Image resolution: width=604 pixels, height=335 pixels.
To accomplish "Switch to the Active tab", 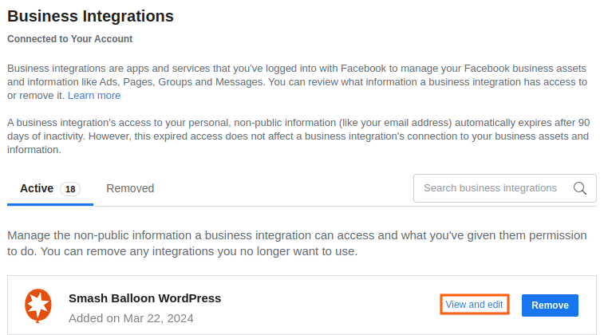I will 37,189.
